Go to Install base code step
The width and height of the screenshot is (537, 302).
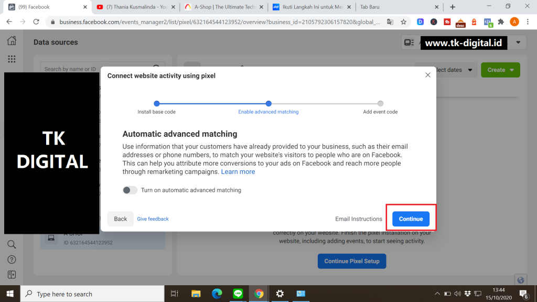[x=156, y=104]
